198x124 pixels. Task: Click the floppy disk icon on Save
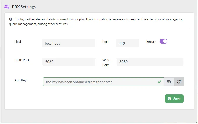(x=169, y=99)
